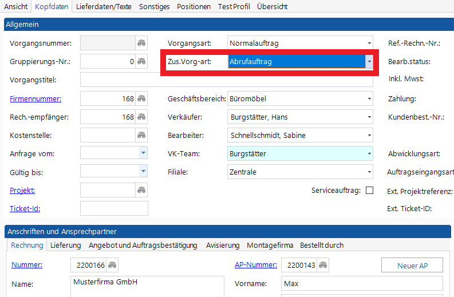Click binoculars icon next to Projekt field

pos(141,190)
